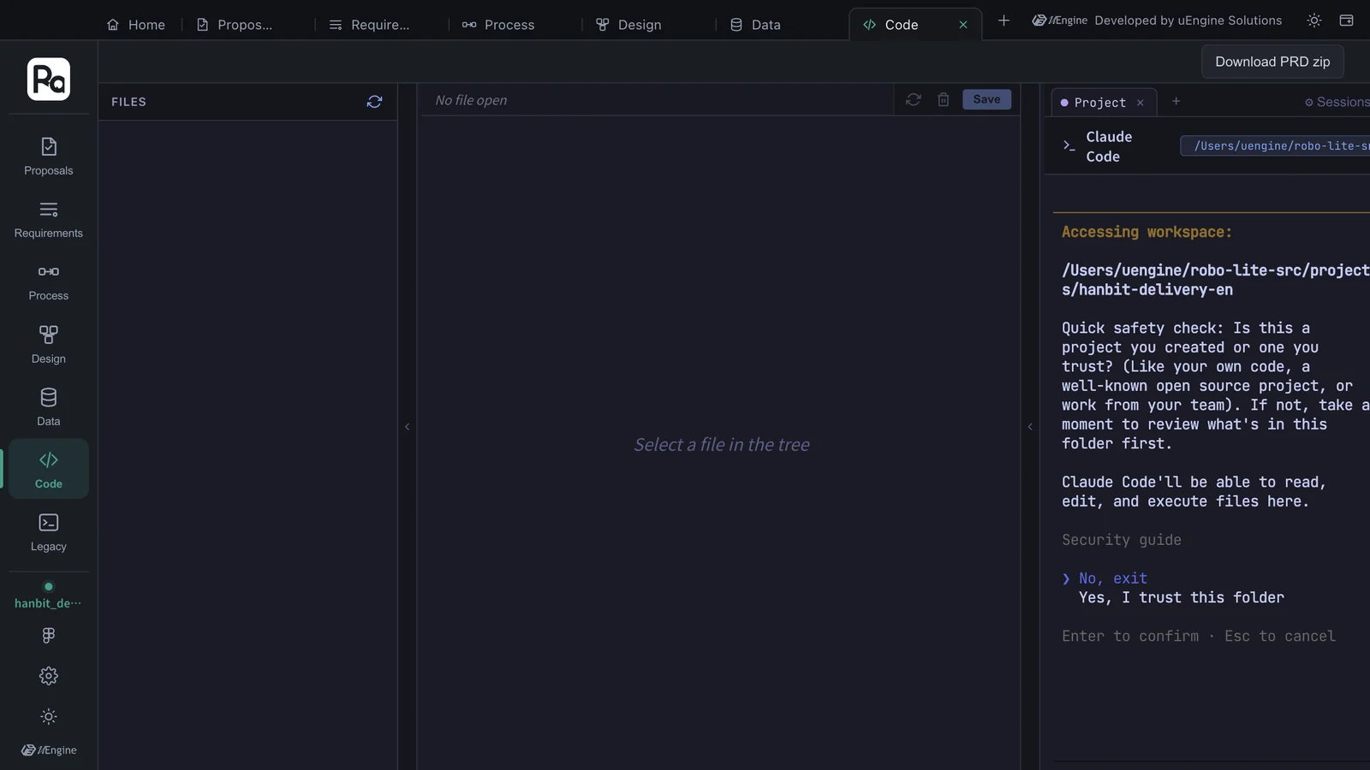This screenshot has height=770, width=1370.
Task: Add a new terminal session tab
Action: coord(1176,101)
